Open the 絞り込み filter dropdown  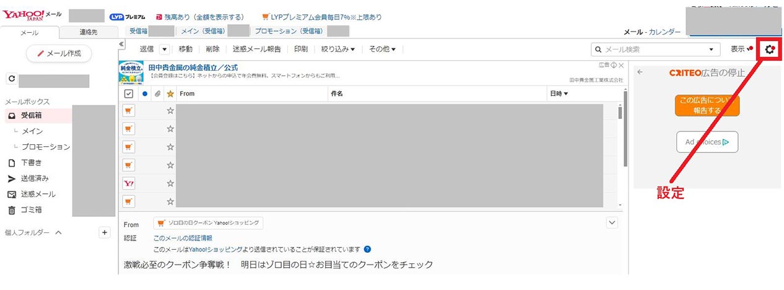[x=338, y=50]
